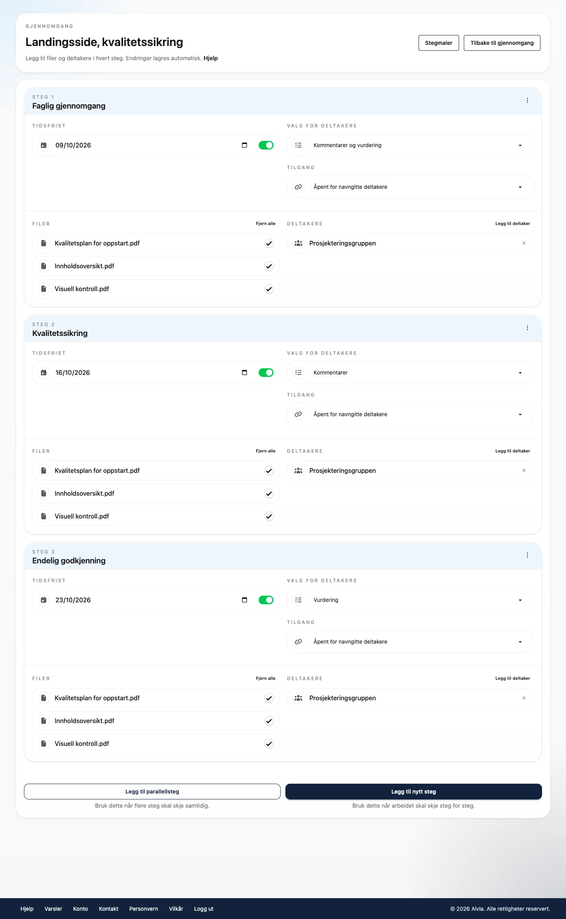
Task: Remove Prosjekteringsgruppen from Steg 3 participants
Action: [x=524, y=698]
